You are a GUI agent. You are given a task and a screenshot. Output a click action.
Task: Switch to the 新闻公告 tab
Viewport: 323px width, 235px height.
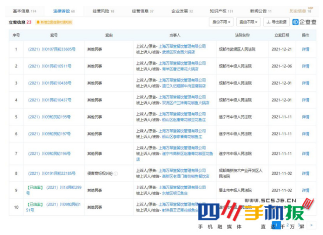261,11
